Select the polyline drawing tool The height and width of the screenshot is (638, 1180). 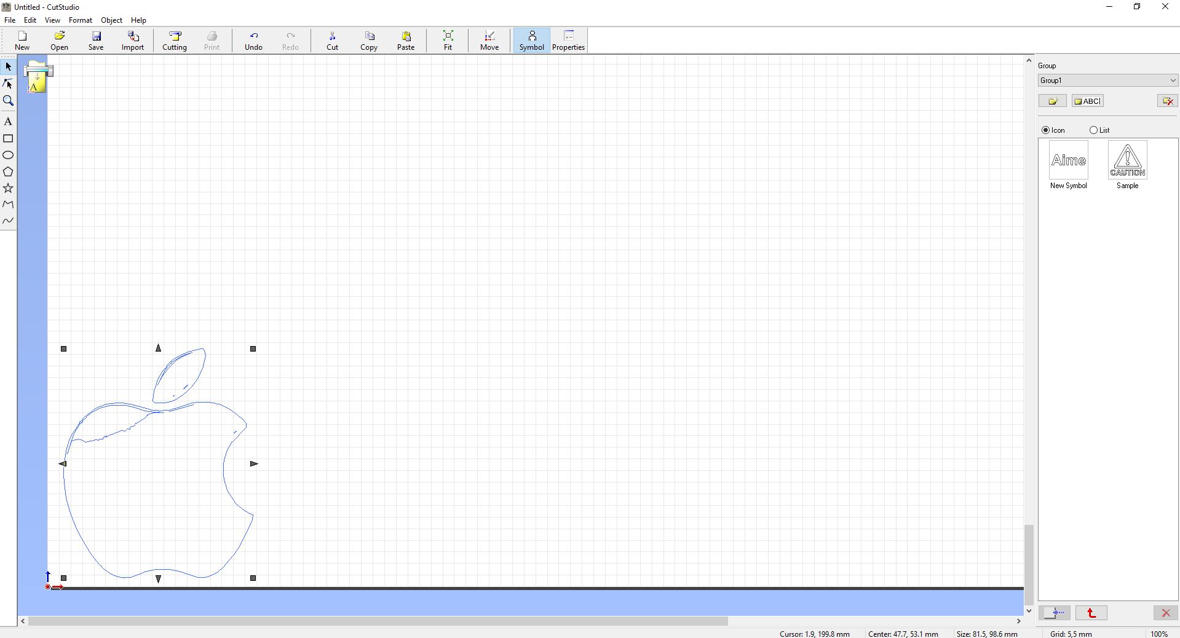point(8,204)
